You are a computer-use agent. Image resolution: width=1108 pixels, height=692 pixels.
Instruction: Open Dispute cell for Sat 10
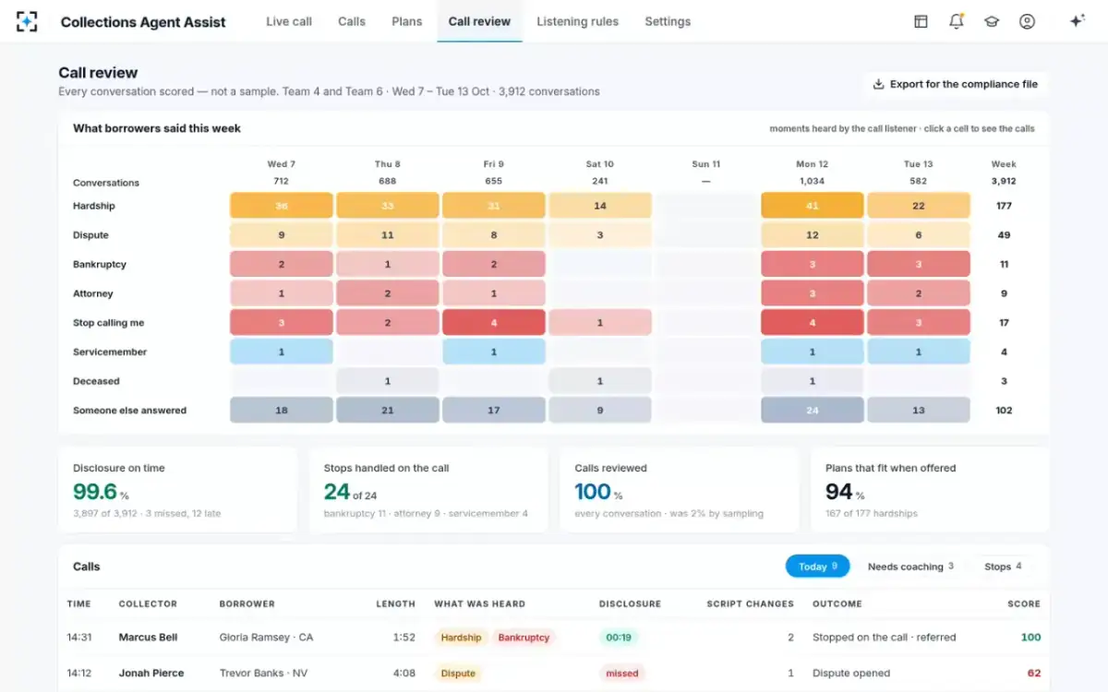click(x=600, y=235)
